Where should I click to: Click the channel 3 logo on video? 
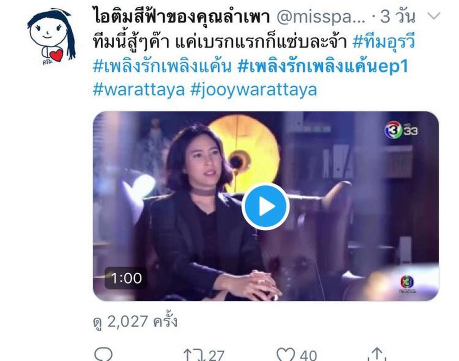401,129
